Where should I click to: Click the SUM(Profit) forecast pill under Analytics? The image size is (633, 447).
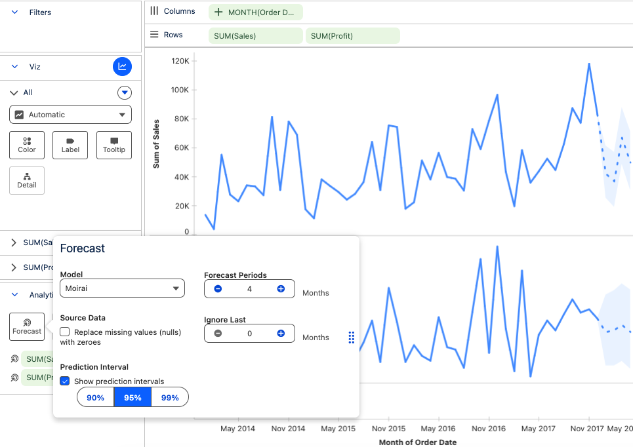click(x=37, y=378)
